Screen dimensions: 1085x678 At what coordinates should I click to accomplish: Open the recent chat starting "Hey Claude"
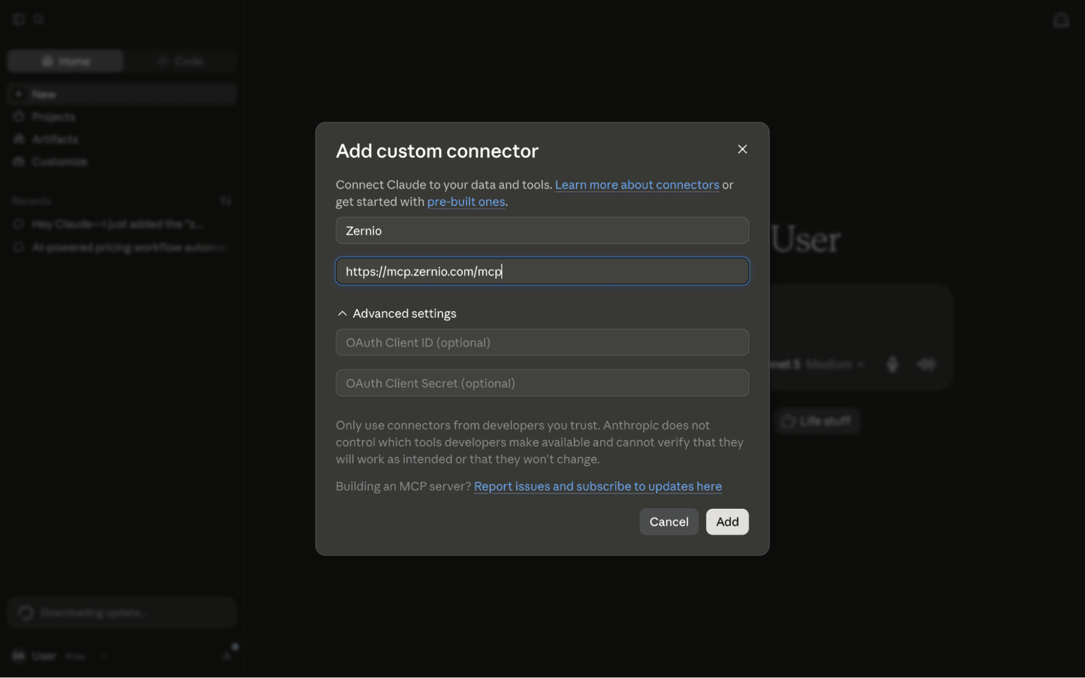tap(122, 224)
